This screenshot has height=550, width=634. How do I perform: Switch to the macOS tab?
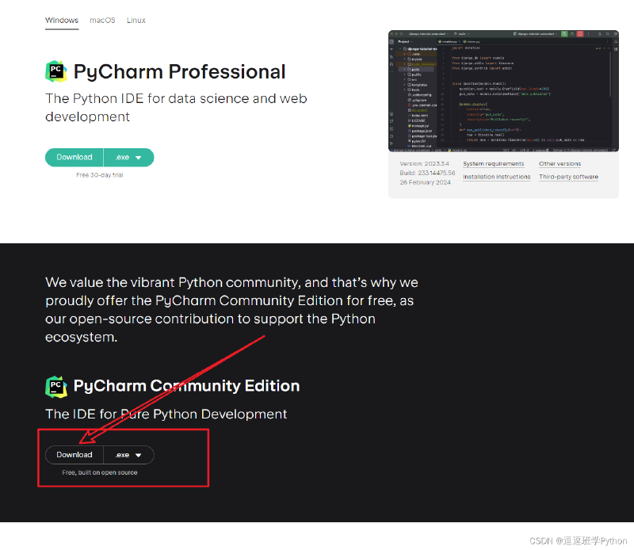tap(102, 21)
